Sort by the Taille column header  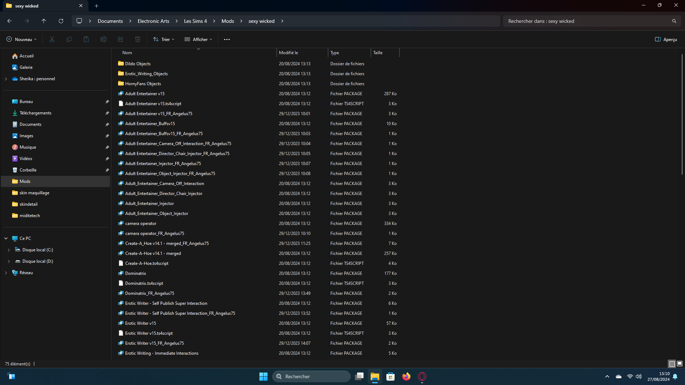pyautogui.click(x=385, y=53)
